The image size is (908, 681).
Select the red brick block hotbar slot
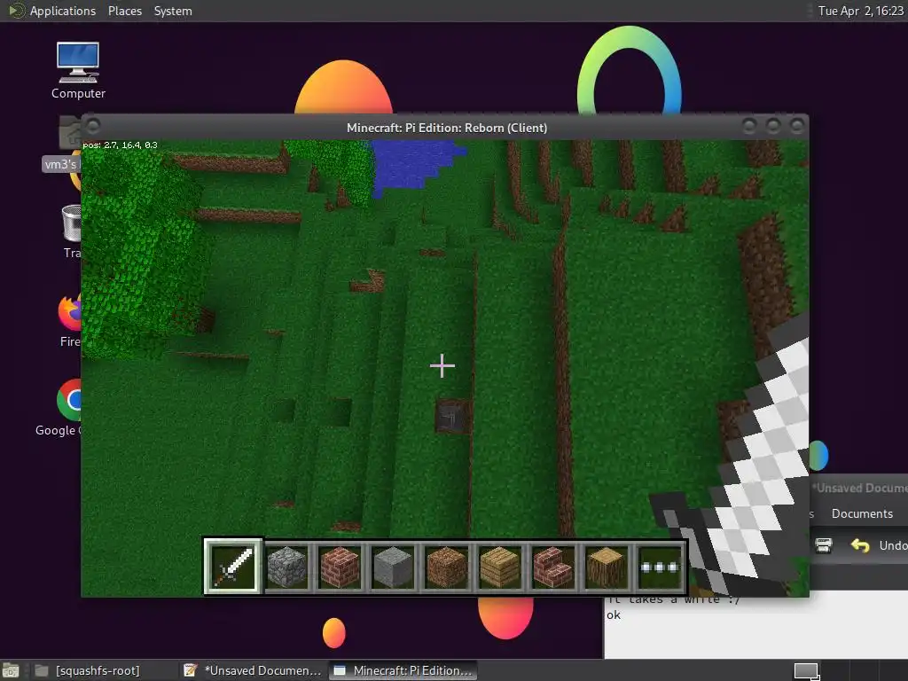[340, 567]
